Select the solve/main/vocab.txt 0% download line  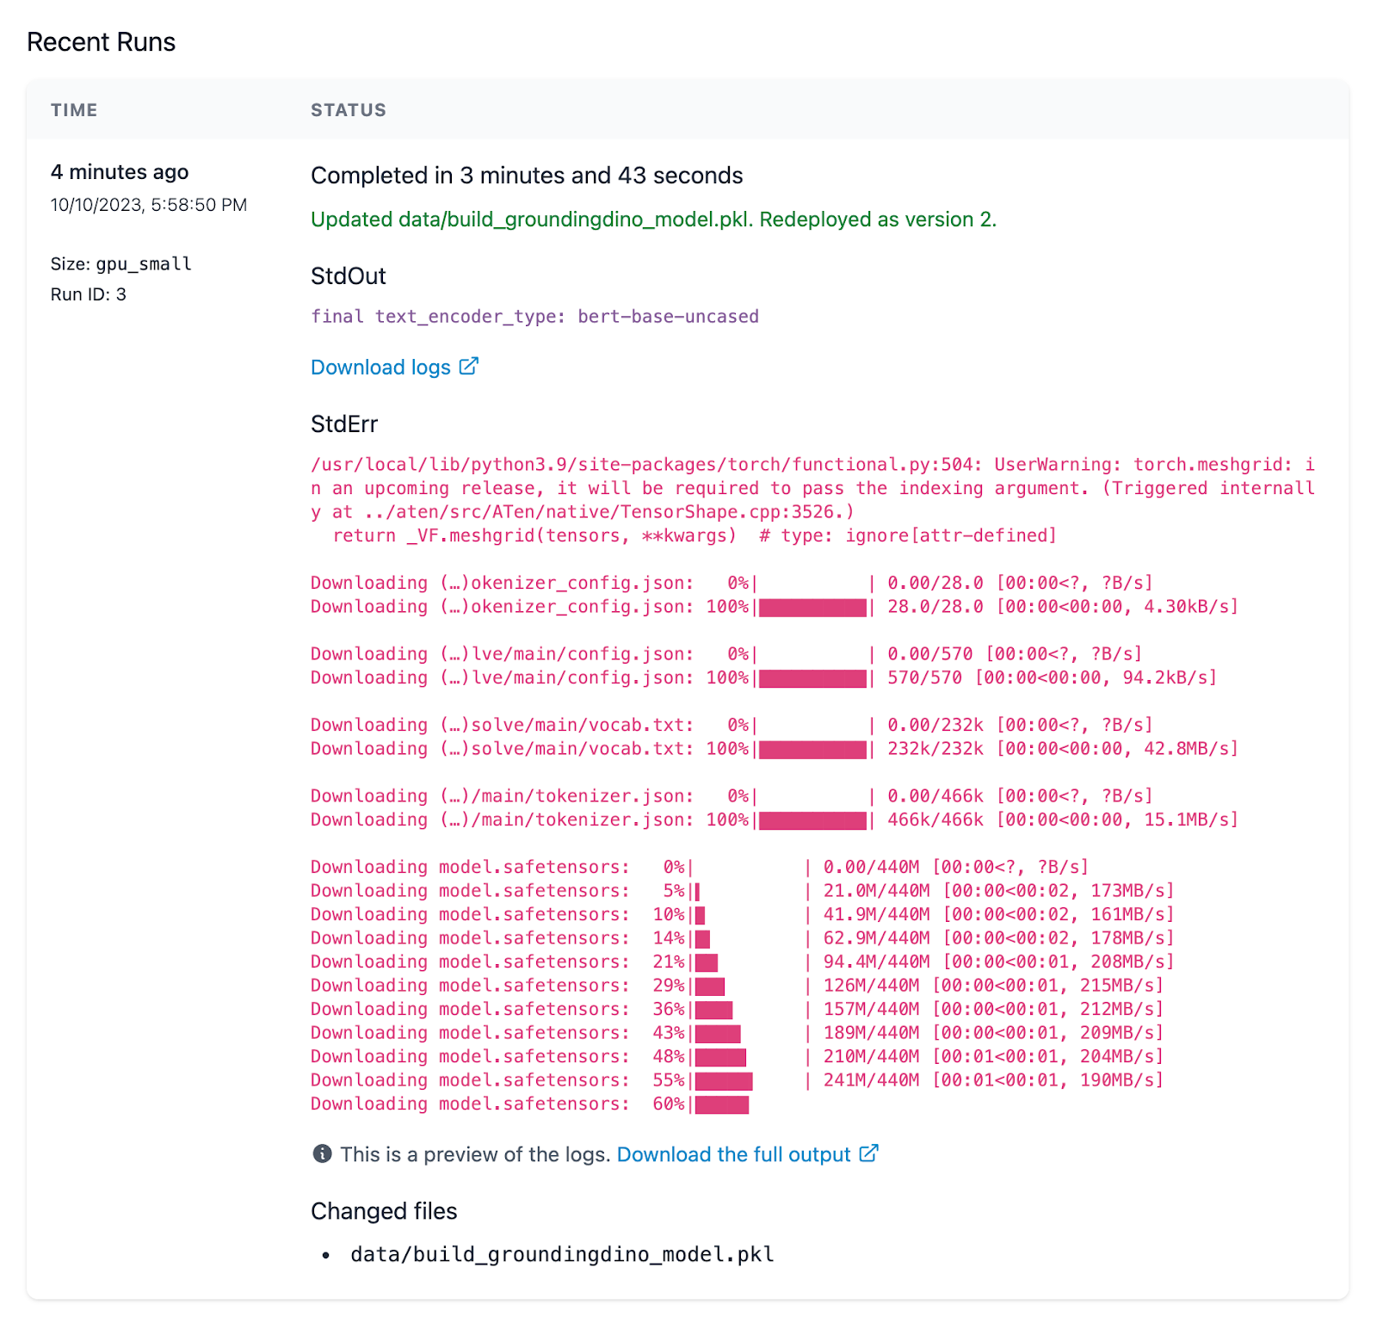[732, 725]
